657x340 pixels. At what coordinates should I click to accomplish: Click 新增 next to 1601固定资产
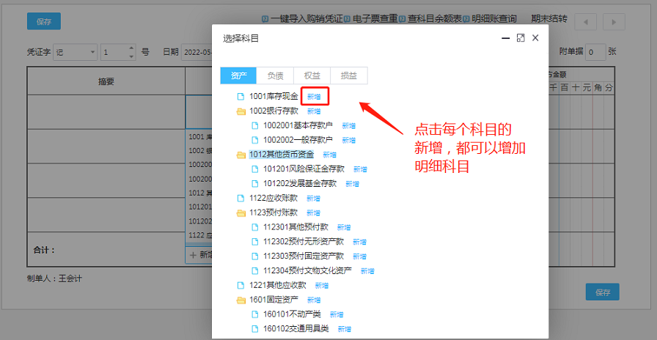[314, 300]
